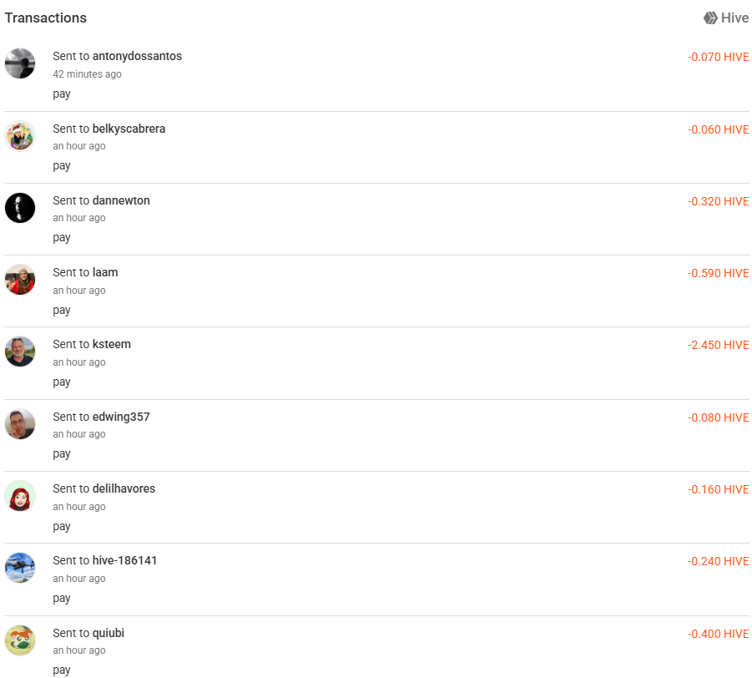Open the belkyscabrera username link
The width and height of the screenshot is (752, 678).
pos(129,129)
